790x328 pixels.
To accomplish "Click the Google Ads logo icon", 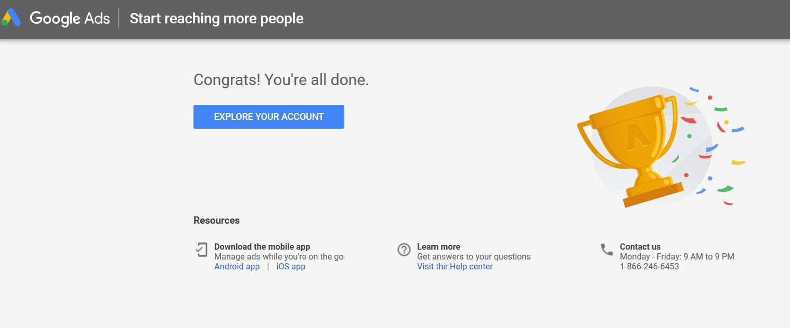I will point(11,18).
